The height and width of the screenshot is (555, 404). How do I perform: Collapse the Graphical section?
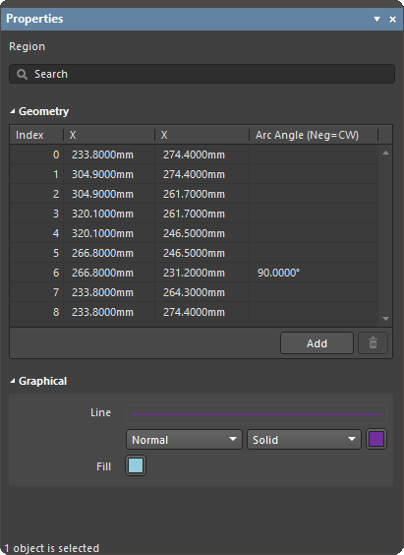pyautogui.click(x=13, y=381)
